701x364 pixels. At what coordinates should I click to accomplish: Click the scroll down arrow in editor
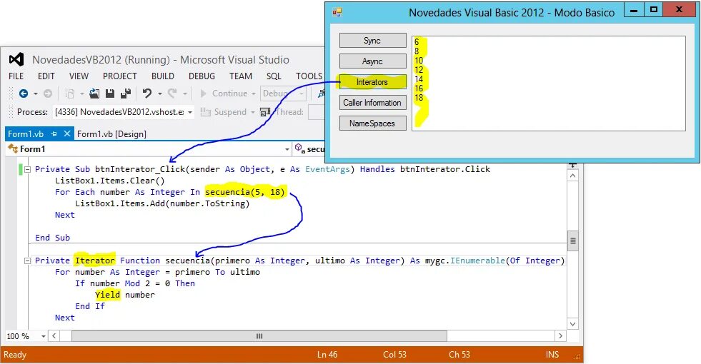572,324
